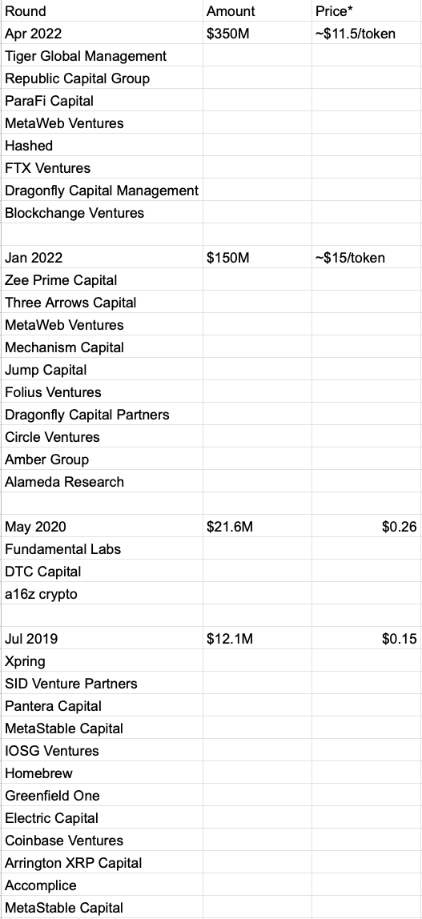Click the Apr 2022 round cell

[102, 34]
